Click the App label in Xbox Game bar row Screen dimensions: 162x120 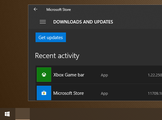point(104,75)
